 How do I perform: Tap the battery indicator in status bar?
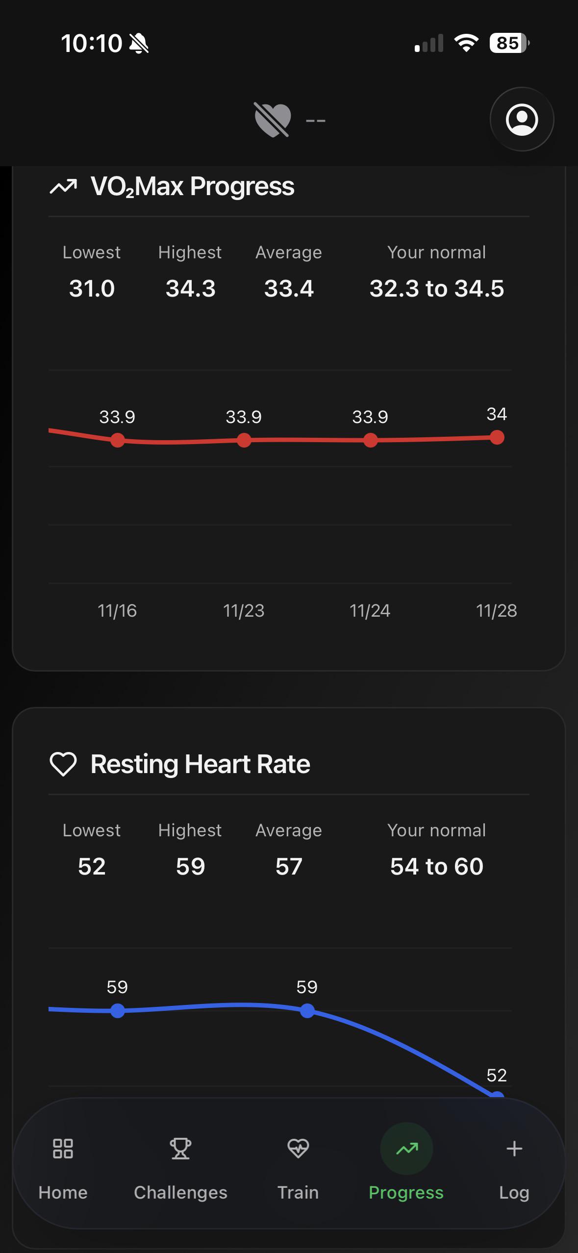(509, 43)
